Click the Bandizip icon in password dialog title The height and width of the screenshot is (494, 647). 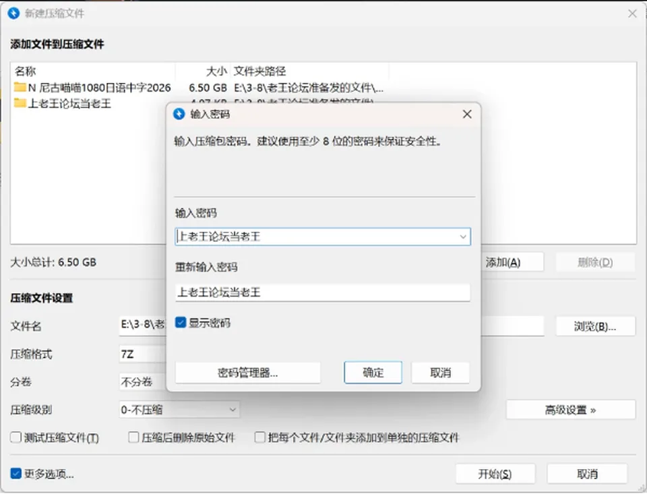pyautogui.click(x=179, y=114)
